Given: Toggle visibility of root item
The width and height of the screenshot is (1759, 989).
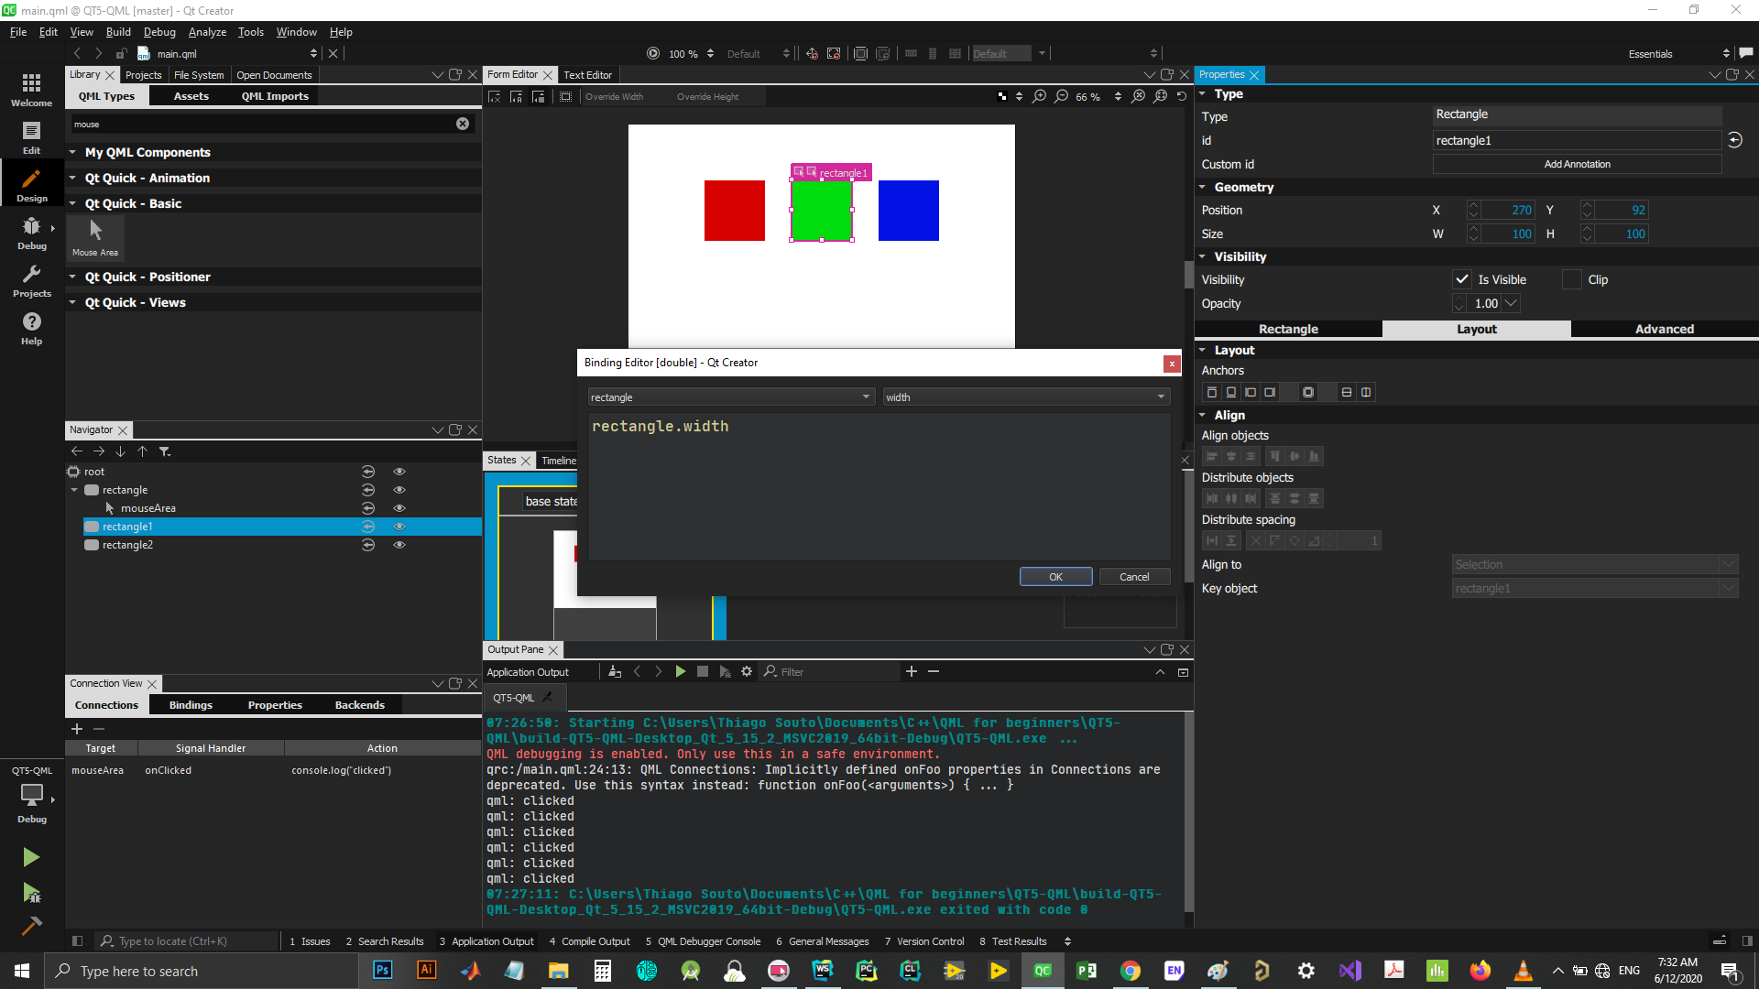Looking at the screenshot, I should point(399,472).
